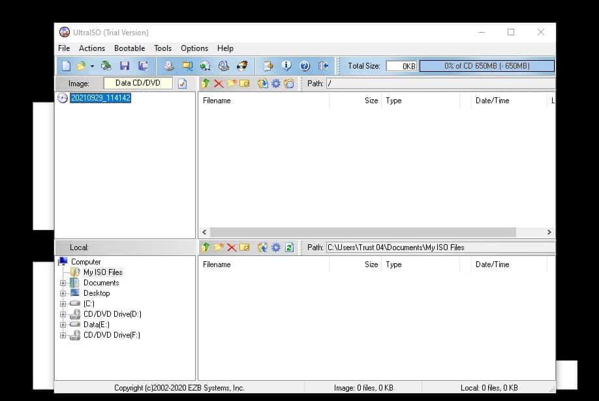This screenshot has width=599, height=401.
Task: Click the gear icon in the local toolbar
Action: point(276,248)
